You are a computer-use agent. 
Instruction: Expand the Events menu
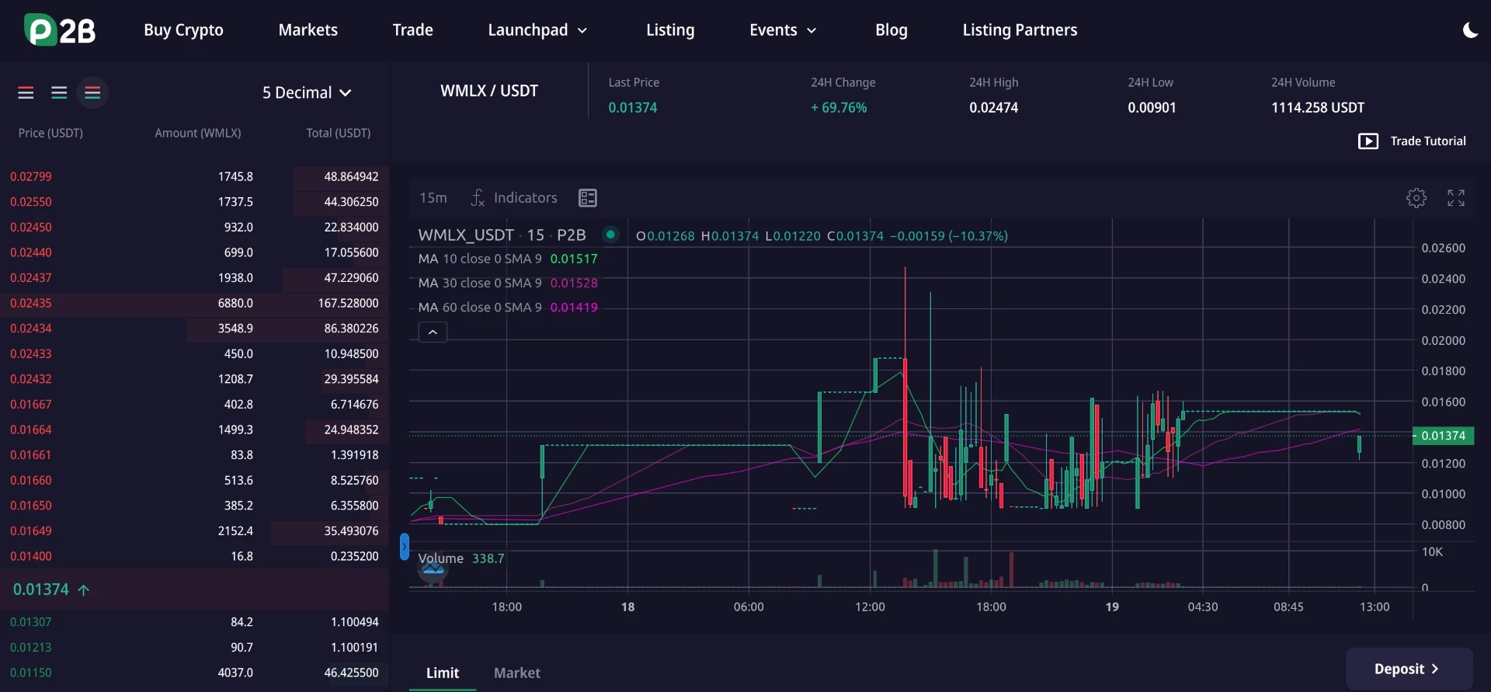tap(783, 30)
